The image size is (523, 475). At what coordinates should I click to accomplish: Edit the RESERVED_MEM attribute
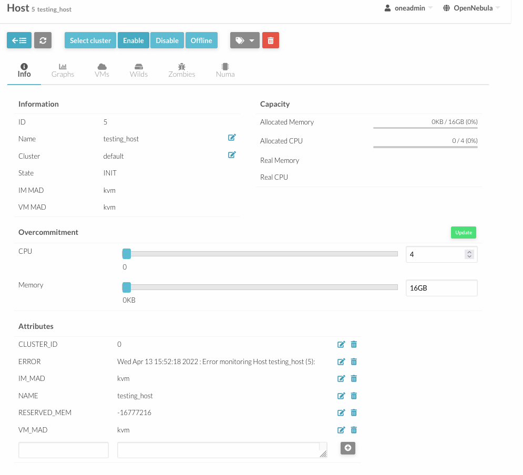click(x=341, y=412)
